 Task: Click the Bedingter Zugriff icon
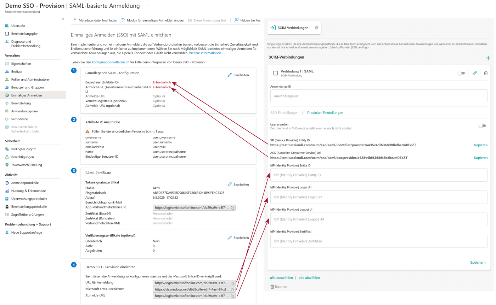click(x=7, y=149)
